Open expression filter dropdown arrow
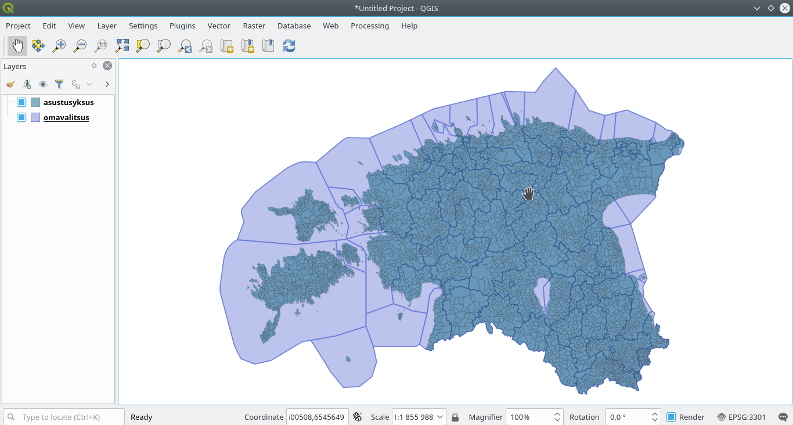This screenshot has height=425, width=793. pyautogui.click(x=89, y=84)
